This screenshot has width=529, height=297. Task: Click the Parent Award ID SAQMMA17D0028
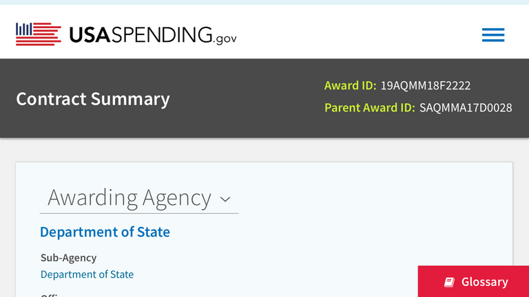click(x=466, y=108)
